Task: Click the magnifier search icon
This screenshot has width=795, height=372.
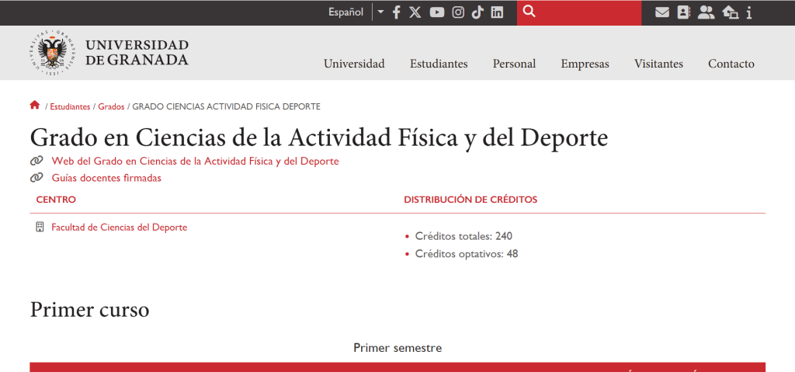Action: coord(529,11)
